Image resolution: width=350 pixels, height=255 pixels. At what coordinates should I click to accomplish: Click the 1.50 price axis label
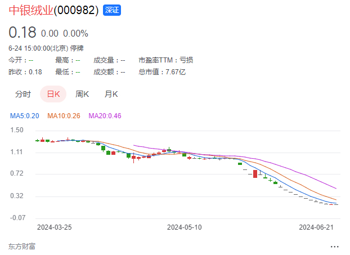pos(17,130)
